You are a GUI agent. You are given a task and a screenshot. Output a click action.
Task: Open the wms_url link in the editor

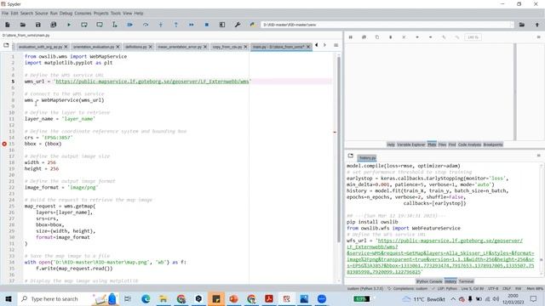coord(152,82)
